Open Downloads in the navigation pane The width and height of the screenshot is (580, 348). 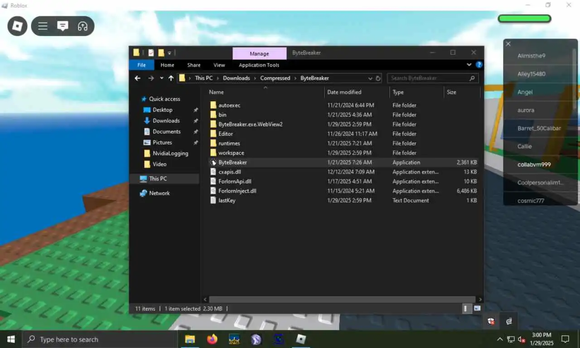pos(166,121)
